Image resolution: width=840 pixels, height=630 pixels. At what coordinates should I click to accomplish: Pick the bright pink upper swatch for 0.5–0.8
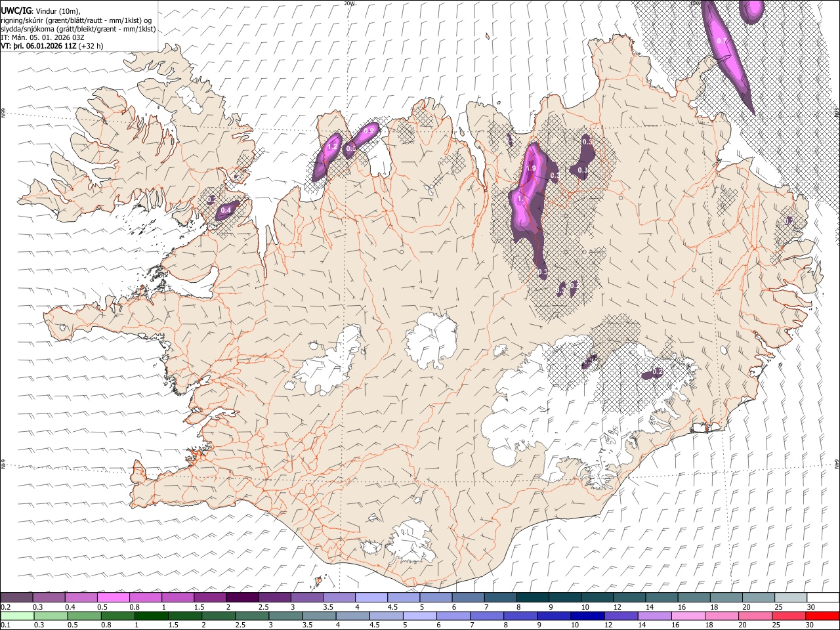pyautogui.click(x=114, y=597)
